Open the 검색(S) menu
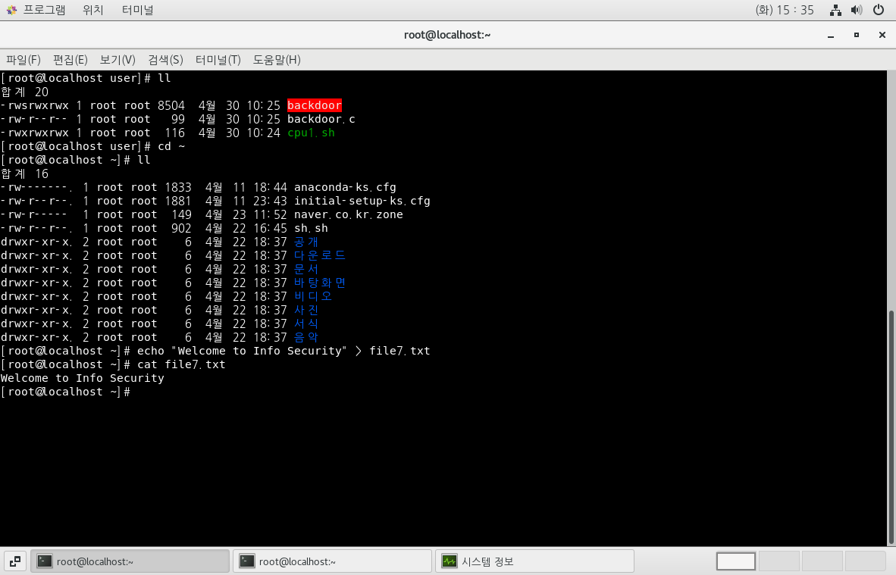The height and width of the screenshot is (575, 896). point(165,59)
